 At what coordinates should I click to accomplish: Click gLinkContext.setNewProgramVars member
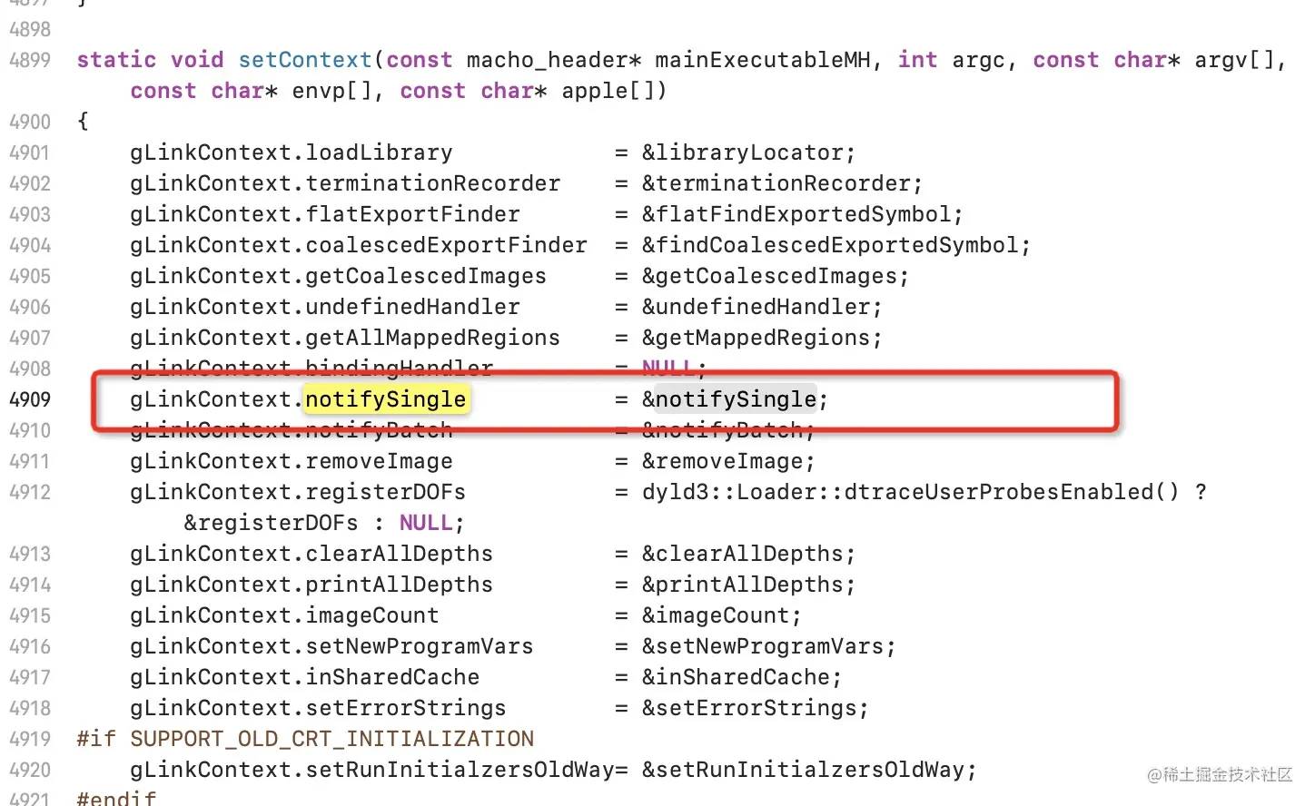click(x=331, y=646)
